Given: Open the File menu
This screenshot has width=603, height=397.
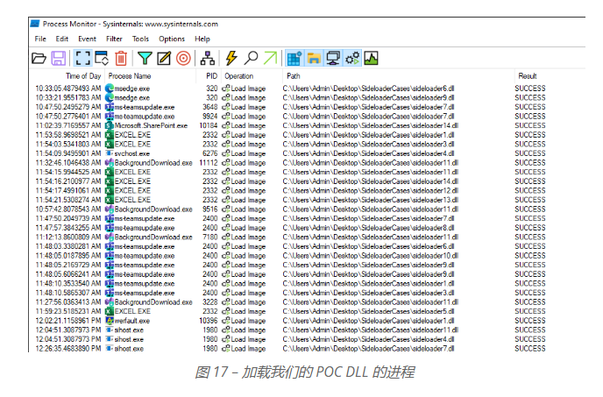Looking at the screenshot, I should click(40, 39).
